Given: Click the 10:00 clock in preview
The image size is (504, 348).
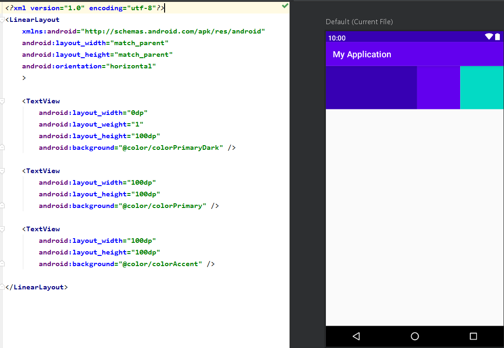Looking at the screenshot, I should (337, 38).
